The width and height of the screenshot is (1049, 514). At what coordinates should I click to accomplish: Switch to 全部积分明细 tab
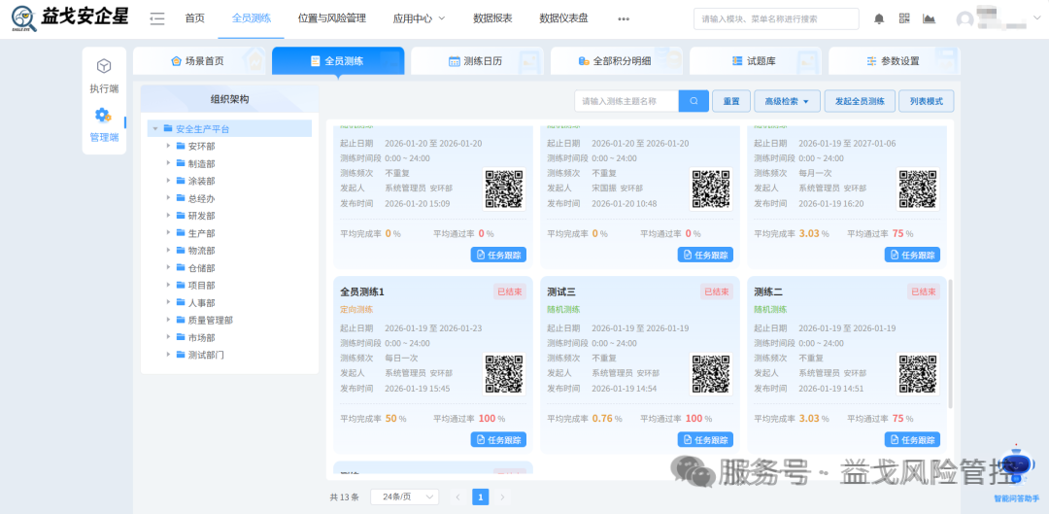point(615,61)
